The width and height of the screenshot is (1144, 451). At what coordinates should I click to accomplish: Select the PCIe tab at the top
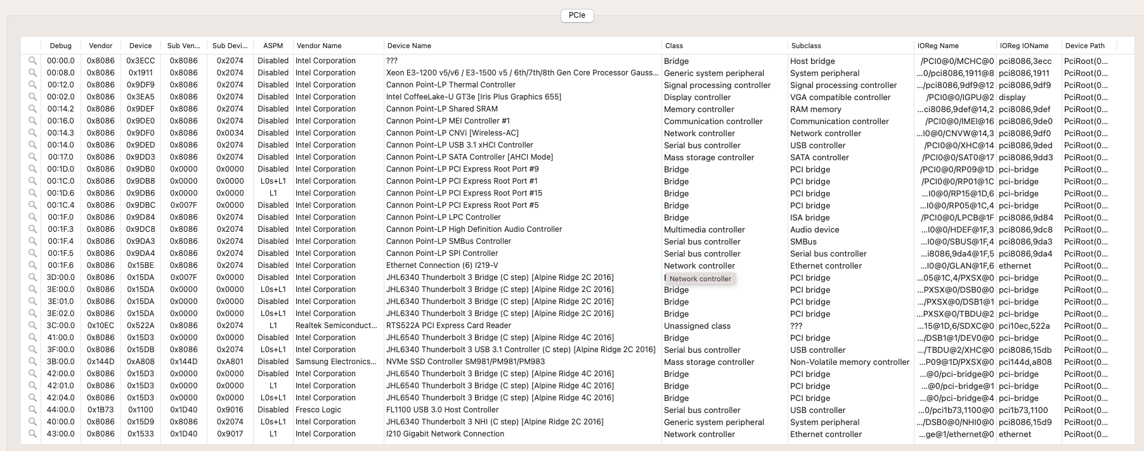(577, 15)
